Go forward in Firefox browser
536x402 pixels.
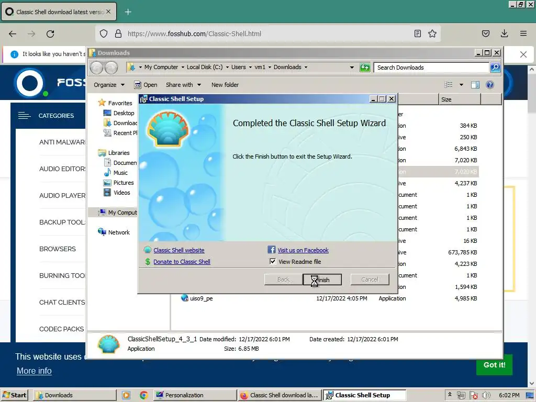[x=31, y=34]
